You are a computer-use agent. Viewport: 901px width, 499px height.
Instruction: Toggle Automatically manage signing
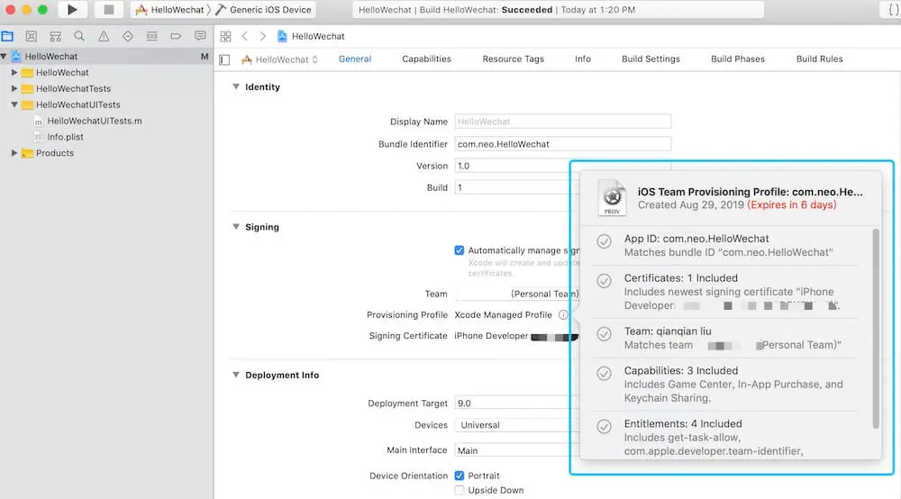(460, 250)
